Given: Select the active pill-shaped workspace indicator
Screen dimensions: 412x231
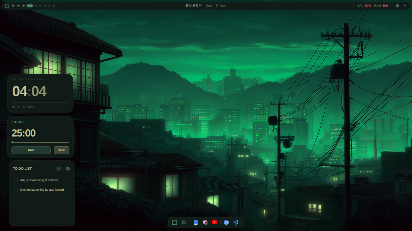Looking at the screenshot, I should pyautogui.click(x=30, y=5).
